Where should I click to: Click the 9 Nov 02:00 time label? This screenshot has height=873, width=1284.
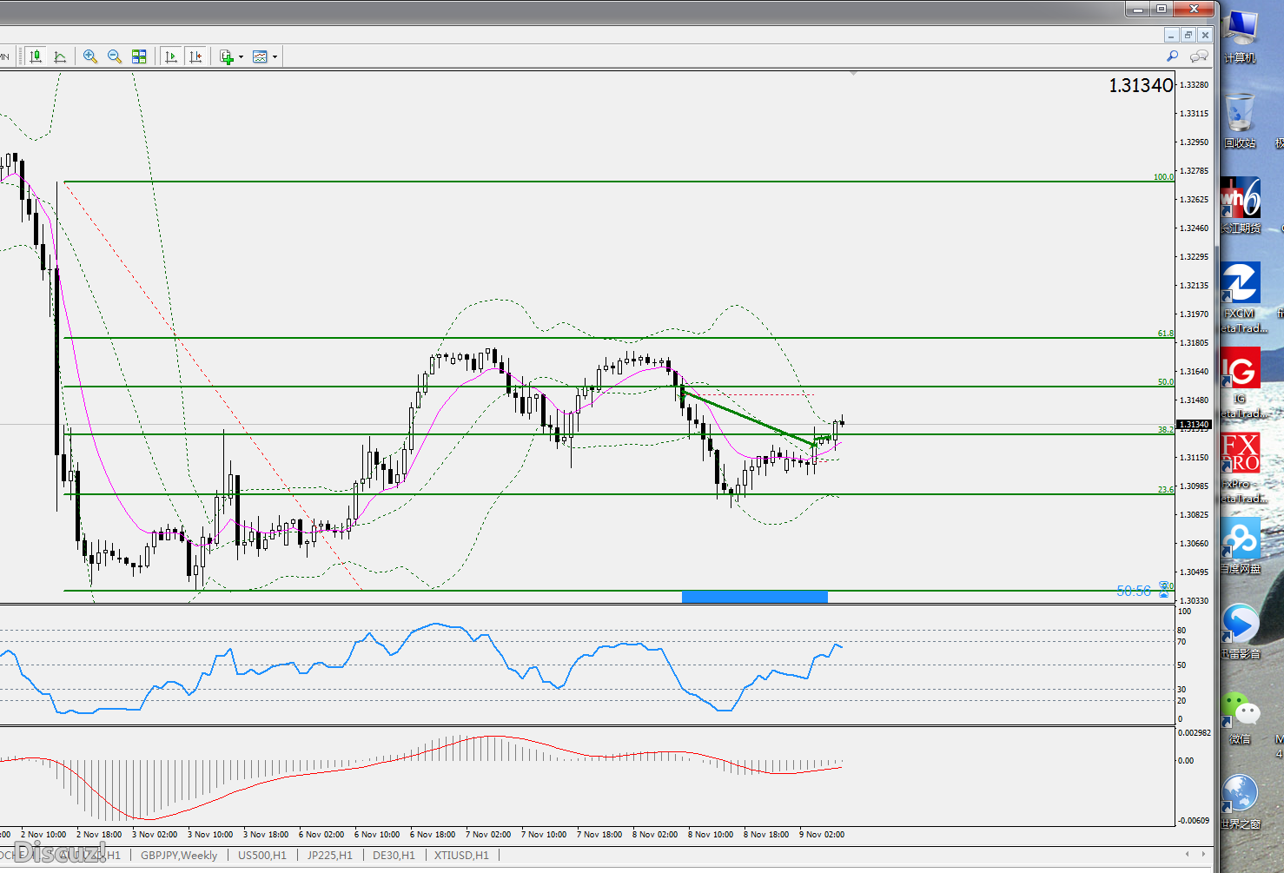click(x=822, y=835)
